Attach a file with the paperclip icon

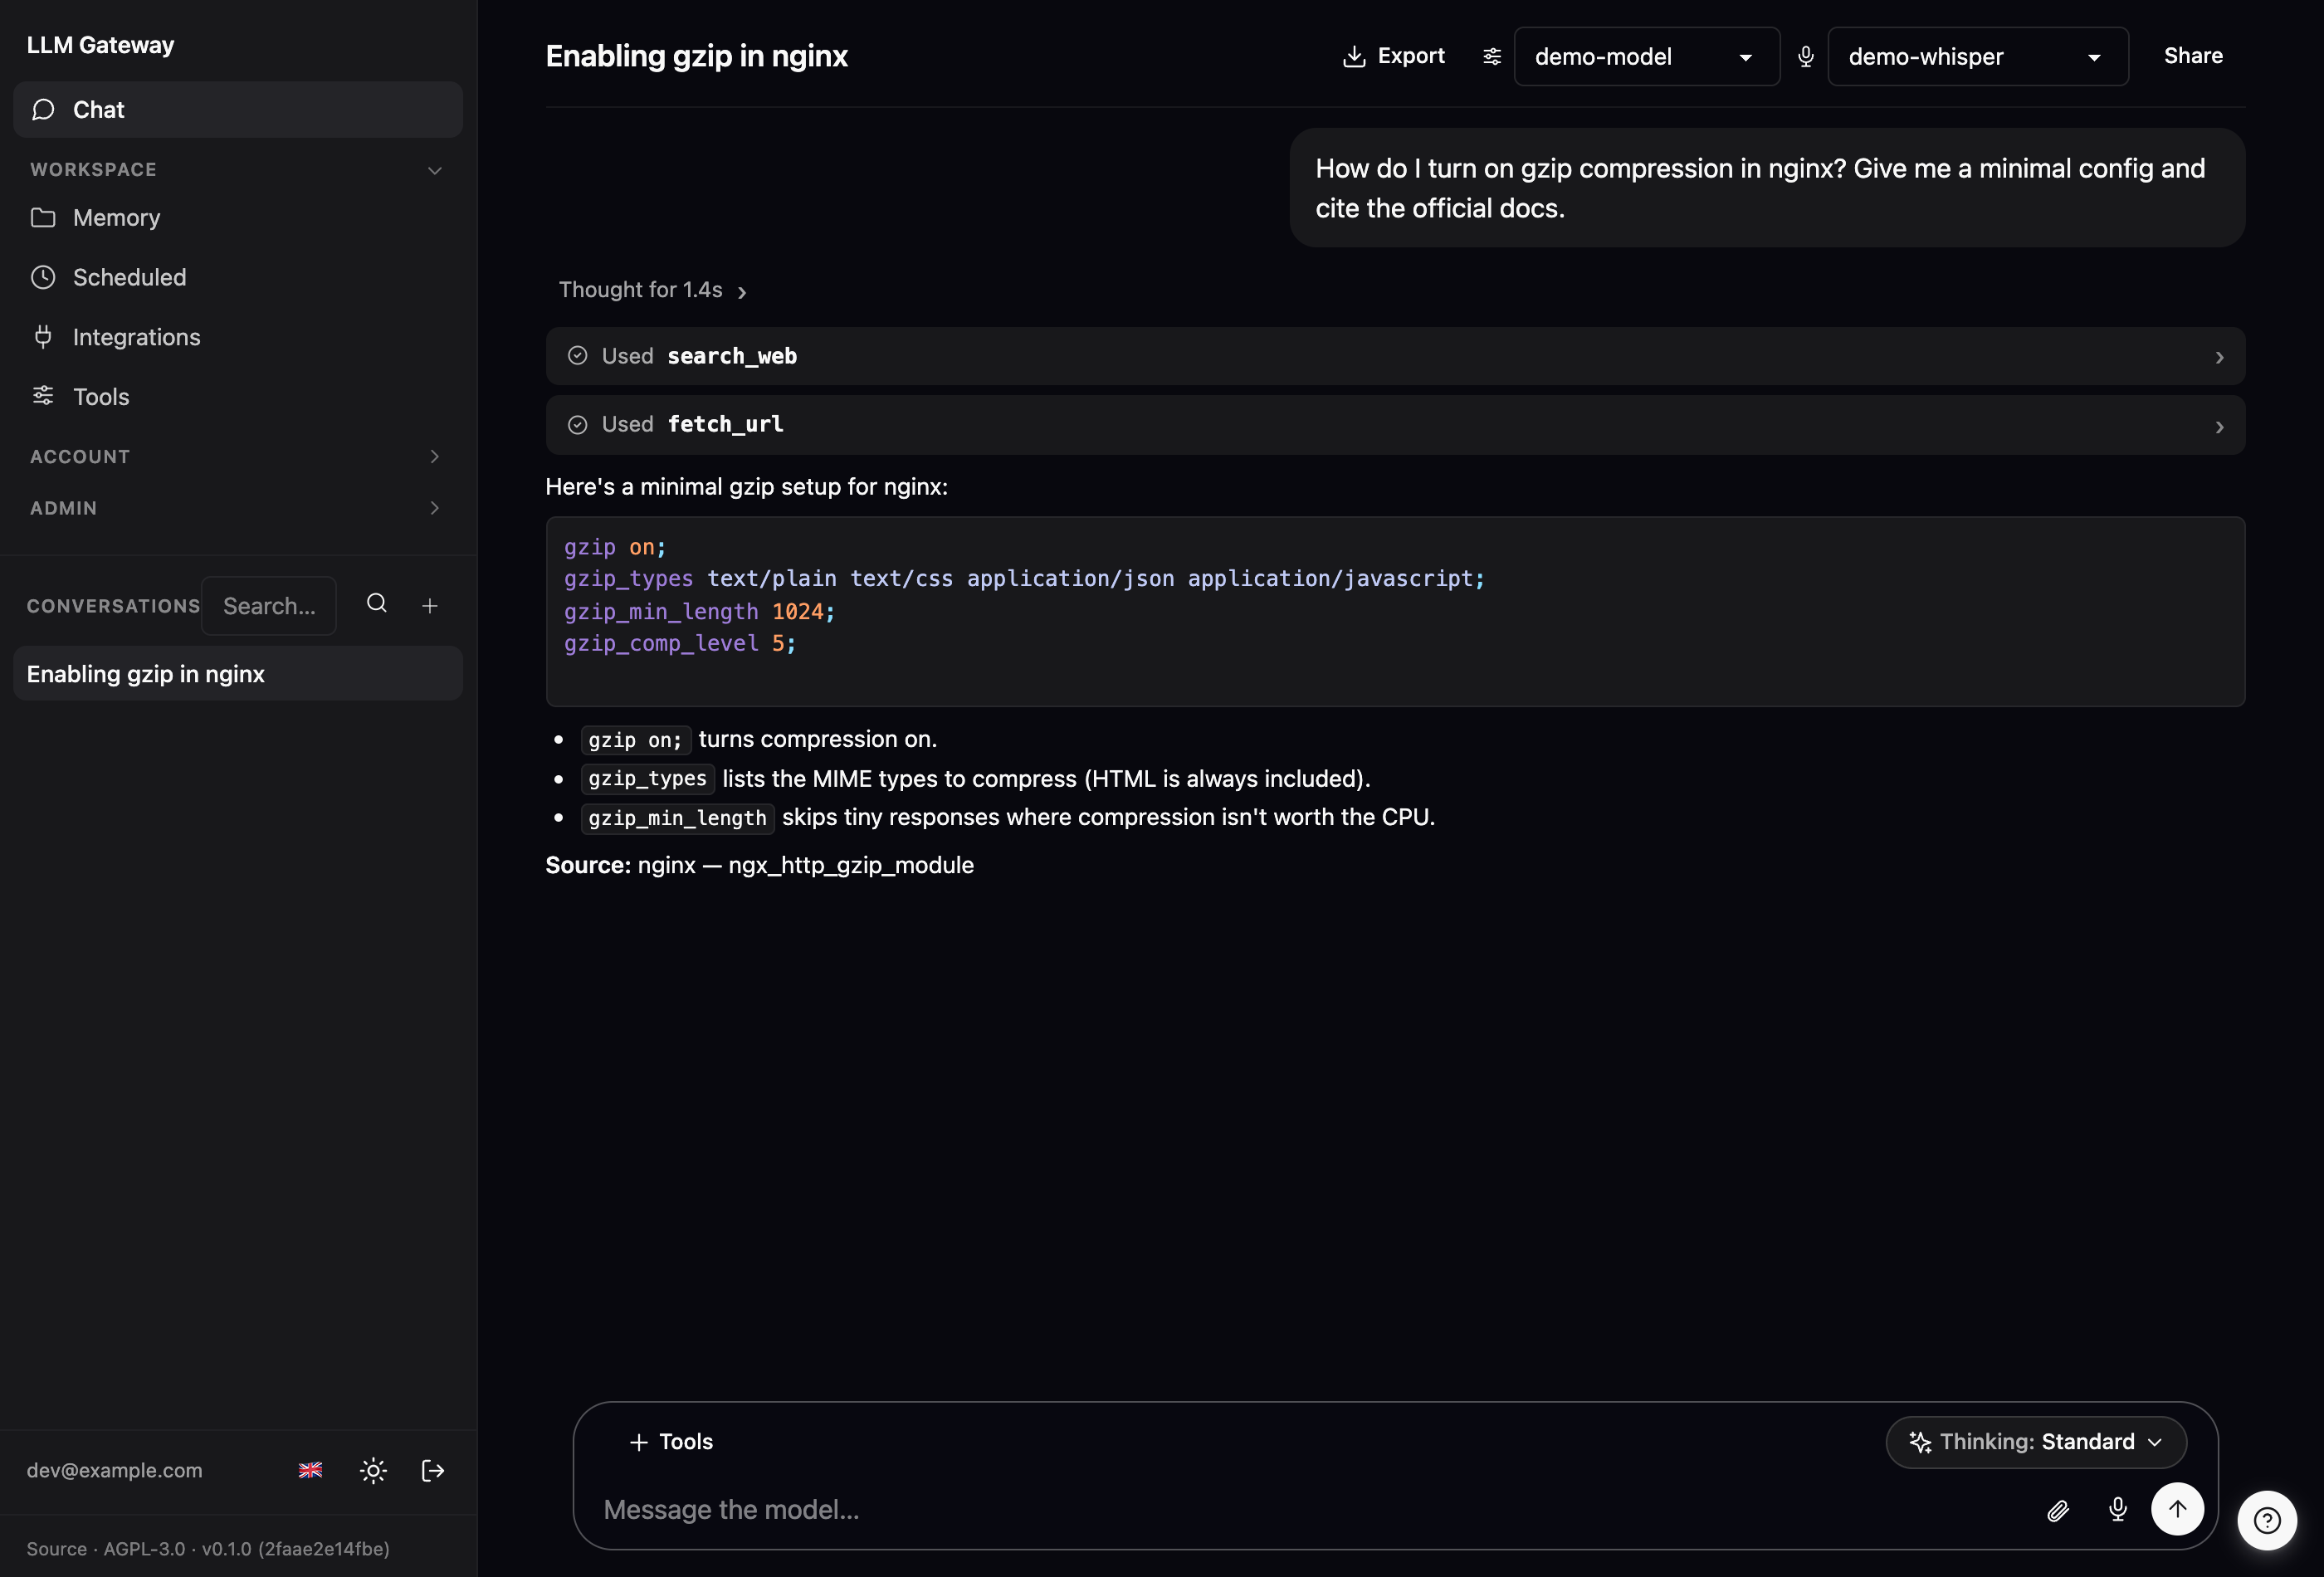[2057, 1511]
